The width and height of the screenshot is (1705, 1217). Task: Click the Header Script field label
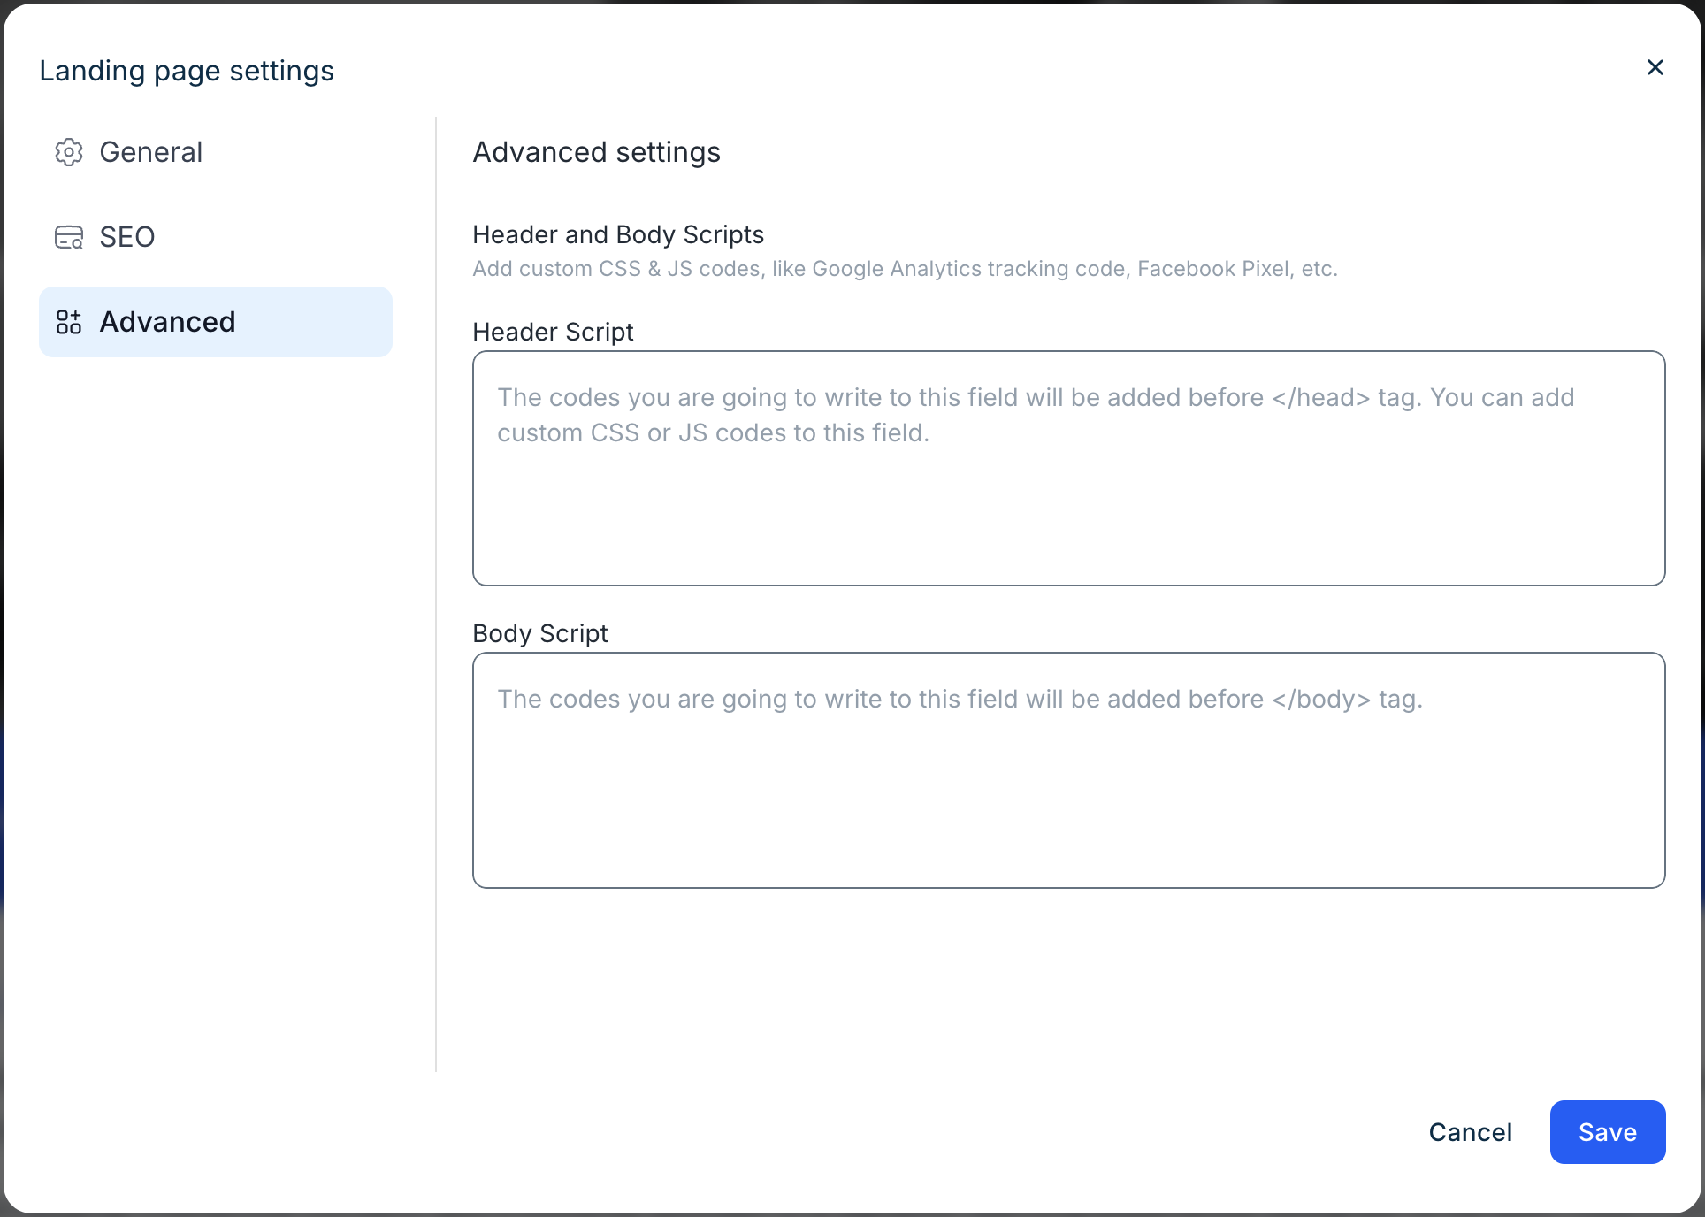pyautogui.click(x=553, y=332)
